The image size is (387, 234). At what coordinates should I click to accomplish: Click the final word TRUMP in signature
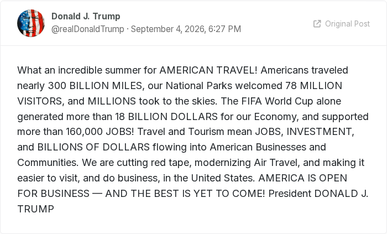click(36, 209)
